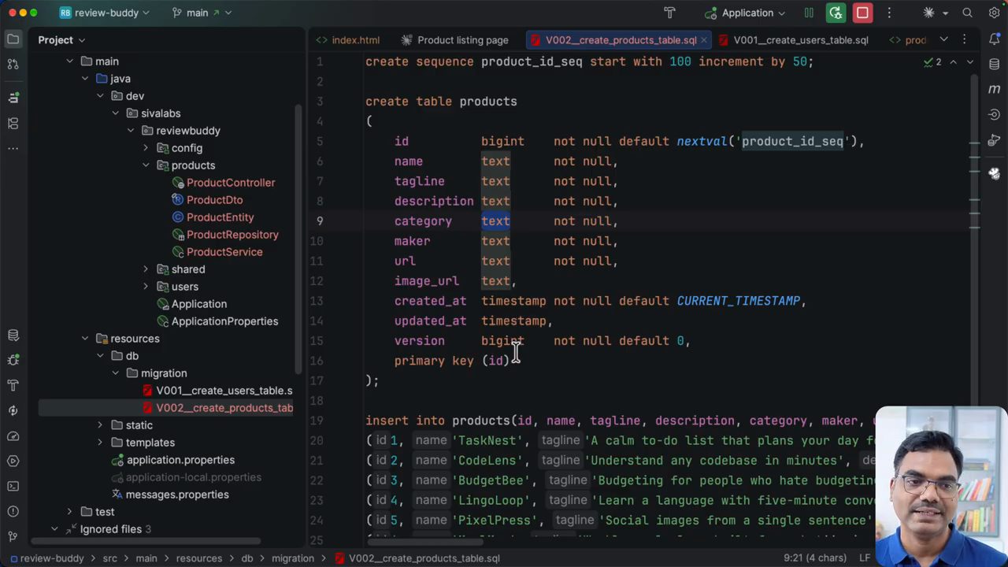Open the Gradle-style bean tool window icon
This screenshot has height=567, width=1008.
[x=994, y=140]
